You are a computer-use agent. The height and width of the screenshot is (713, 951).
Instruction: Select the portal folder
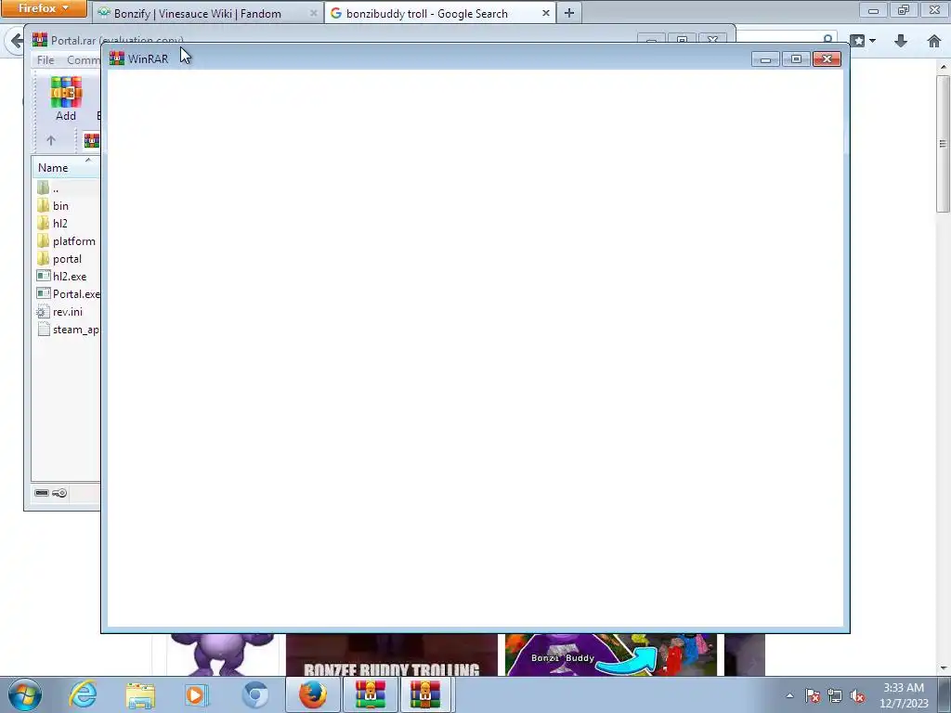(x=66, y=259)
